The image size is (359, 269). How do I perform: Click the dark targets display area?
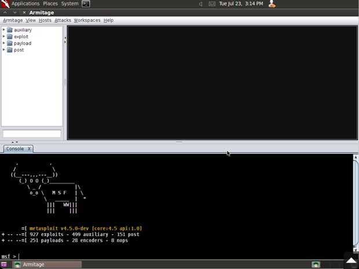pos(213,83)
